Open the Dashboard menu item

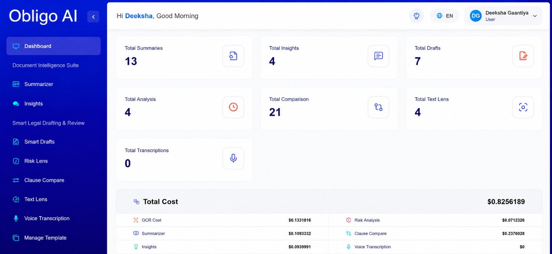[53, 46]
